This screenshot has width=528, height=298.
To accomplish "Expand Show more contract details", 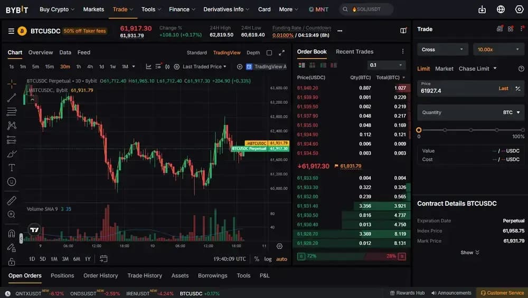I will pos(470,252).
